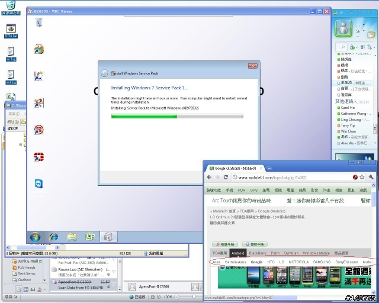Click GPS in Mobile01 top navigation
This screenshot has height=303, width=379.
coord(254,190)
